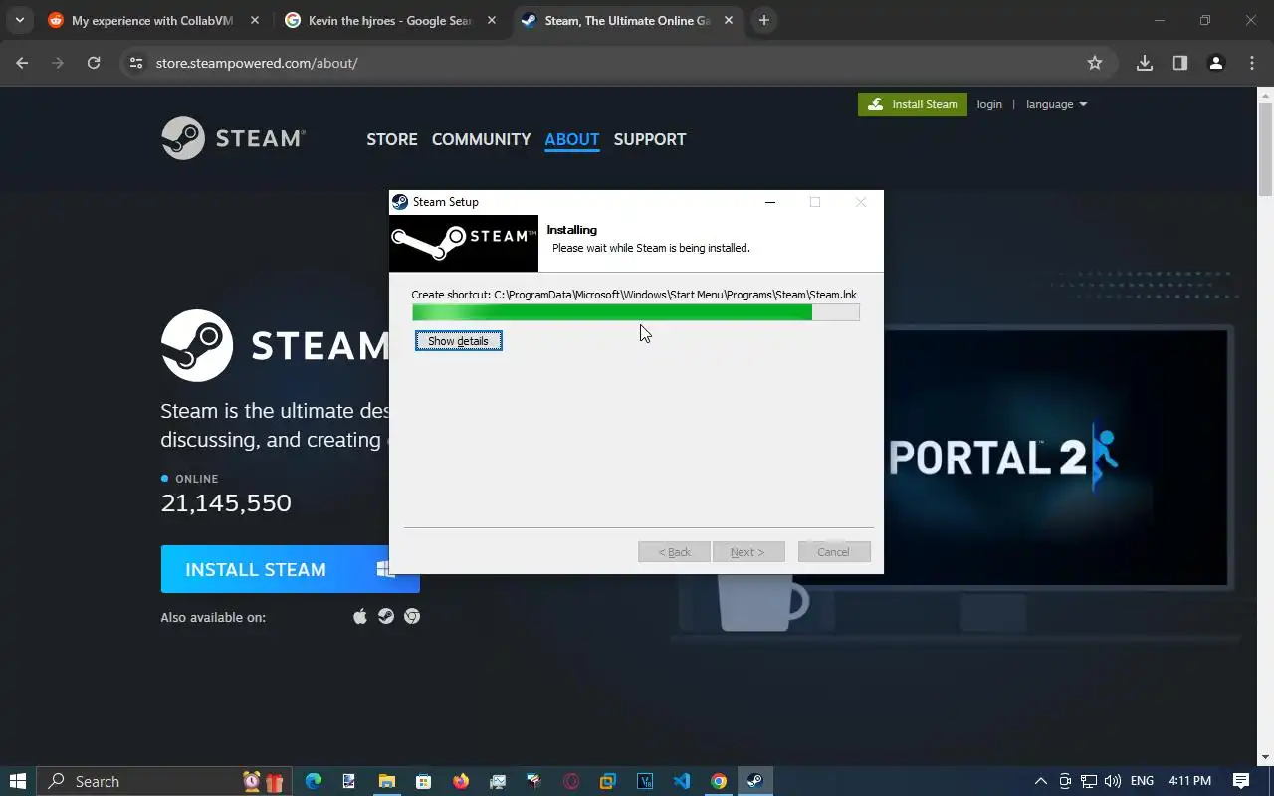Open Microsoft Edge from taskbar
The height and width of the screenshot is (796, 1274).
tap(314, 781)
